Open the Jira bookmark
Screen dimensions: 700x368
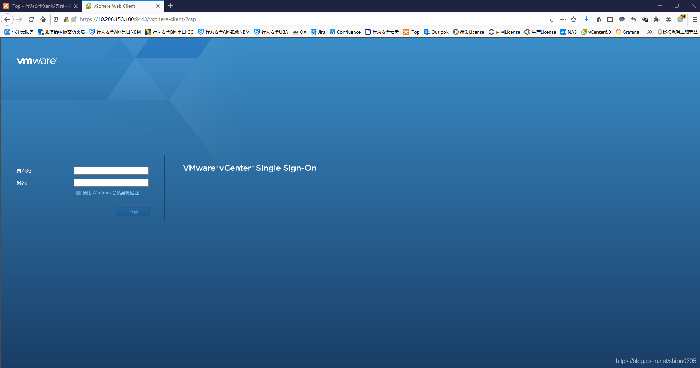pyautogui.click(x=318, y=32)
